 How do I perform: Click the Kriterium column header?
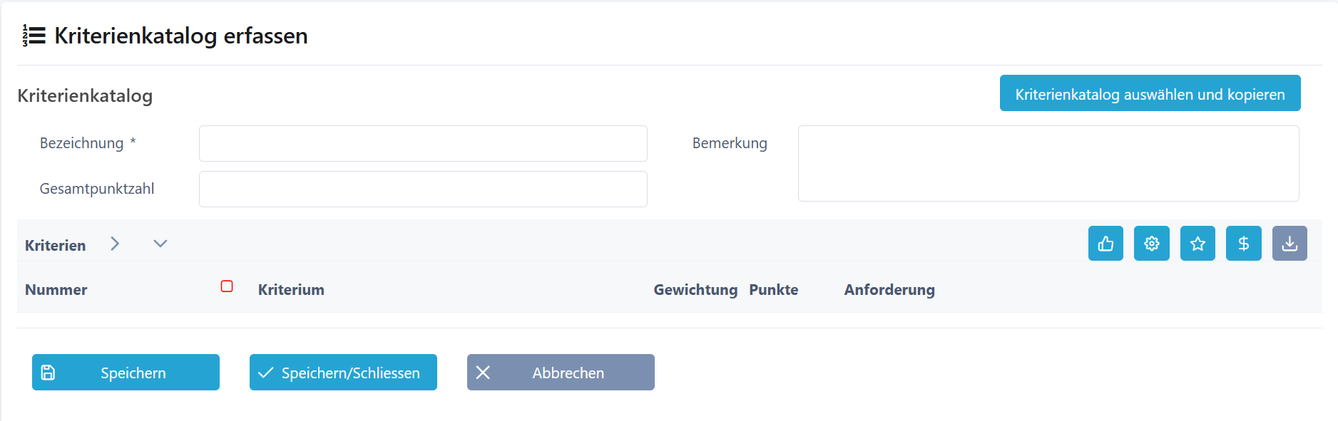(291, 290)
